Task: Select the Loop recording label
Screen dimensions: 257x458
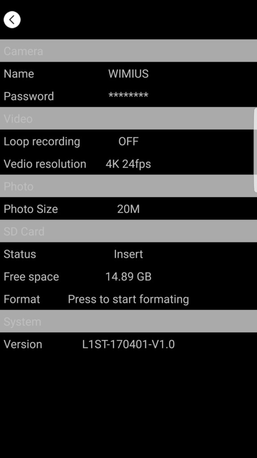Action: pos(42,141)
